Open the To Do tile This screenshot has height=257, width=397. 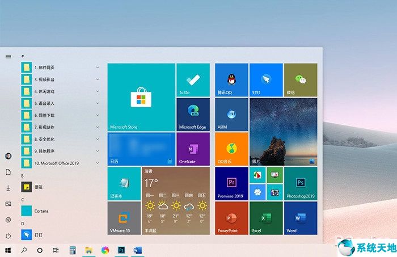(x=193, y=80)
